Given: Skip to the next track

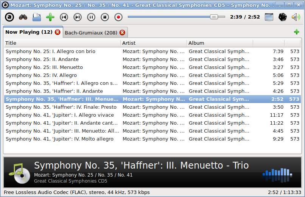Looking at the screenshot, I should [78, 17].
